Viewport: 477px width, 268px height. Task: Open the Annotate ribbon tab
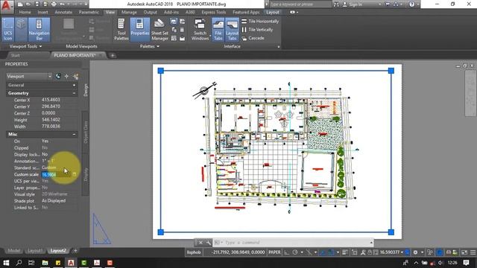pyautogui.click(x=63, y=13)
